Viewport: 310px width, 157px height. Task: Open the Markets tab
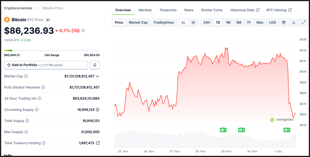[x=145, y=10]
